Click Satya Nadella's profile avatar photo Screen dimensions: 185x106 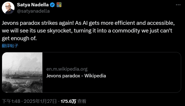8,8
